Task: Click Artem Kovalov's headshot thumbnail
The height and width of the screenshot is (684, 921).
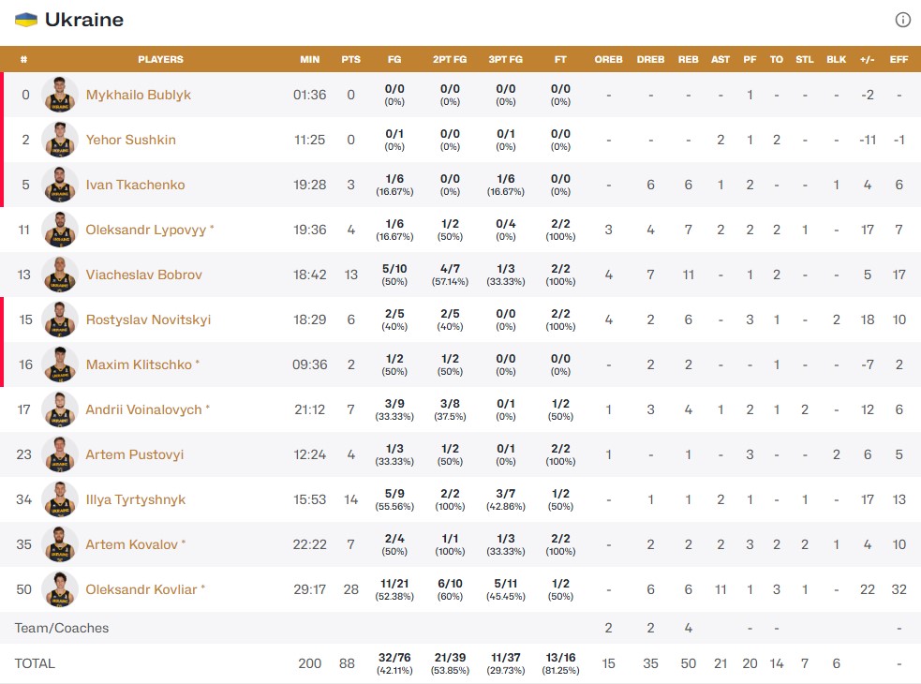Action: pyautogui.click(x=60, y=544)
